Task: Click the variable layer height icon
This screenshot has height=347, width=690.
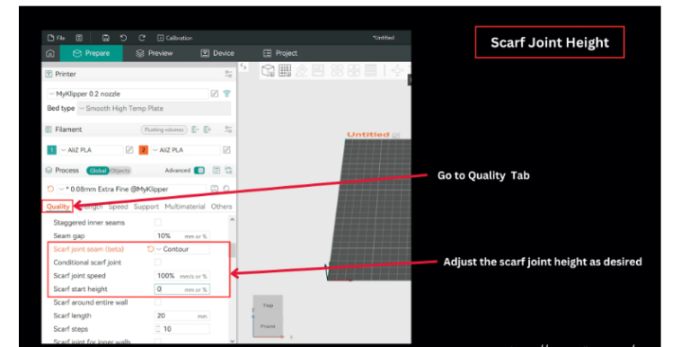Action: tap(370, 70)
